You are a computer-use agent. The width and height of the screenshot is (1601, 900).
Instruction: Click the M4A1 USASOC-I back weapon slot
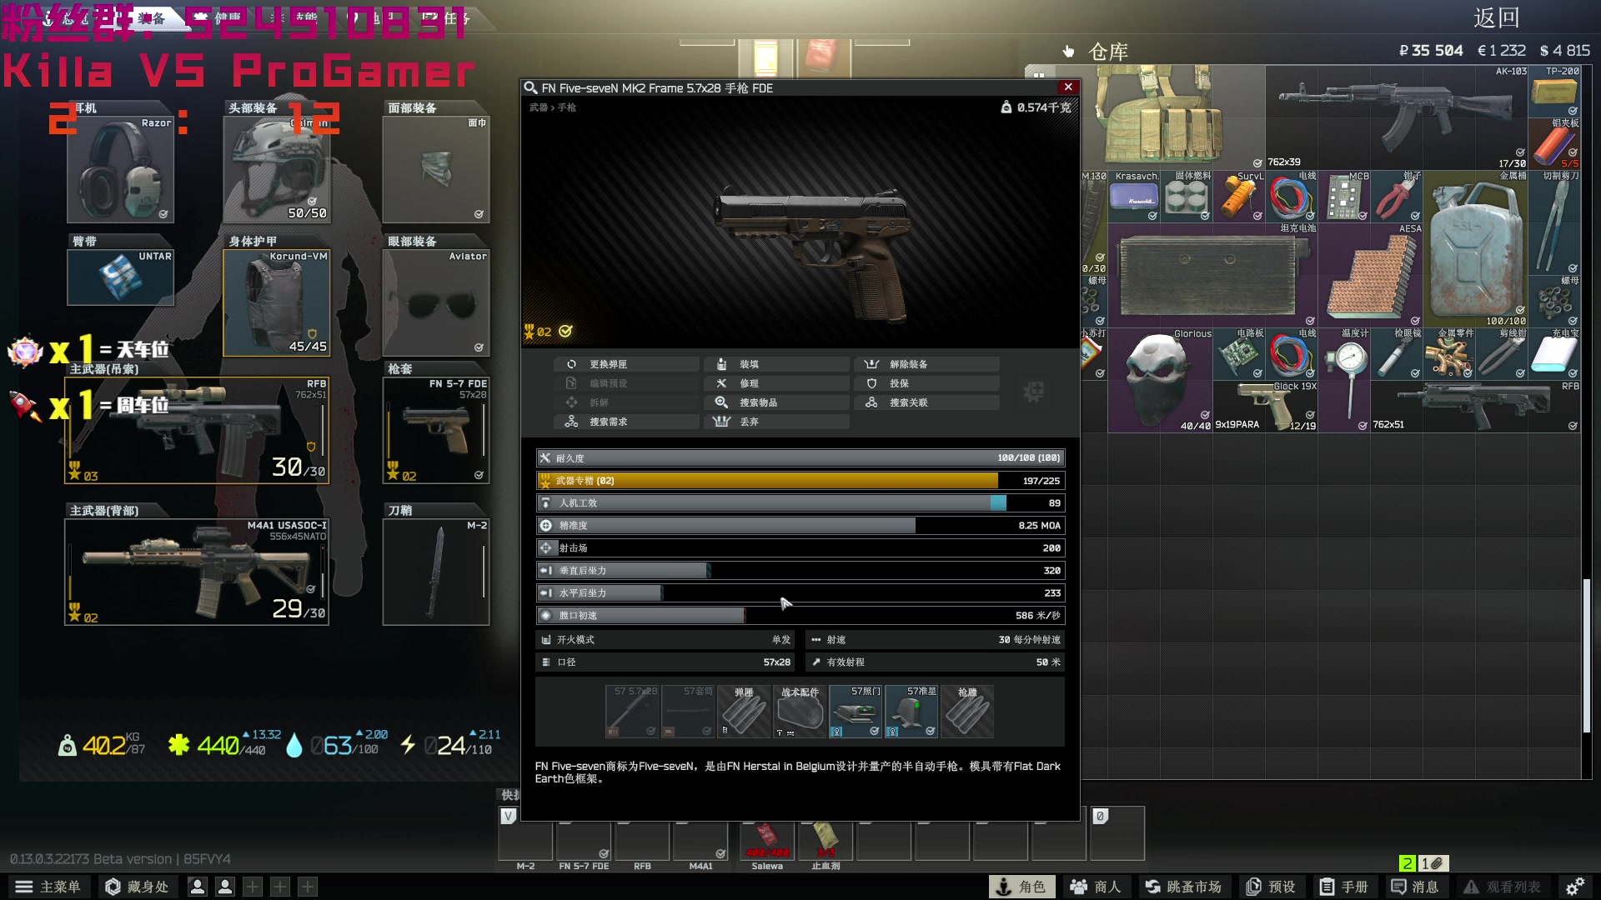point(197,572)
